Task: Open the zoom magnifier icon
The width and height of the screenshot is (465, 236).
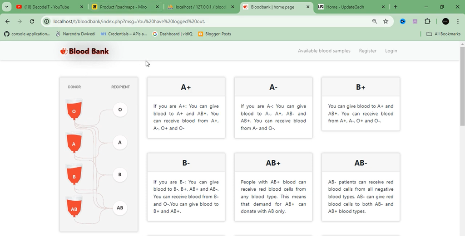Action: [x=375, y=21]
